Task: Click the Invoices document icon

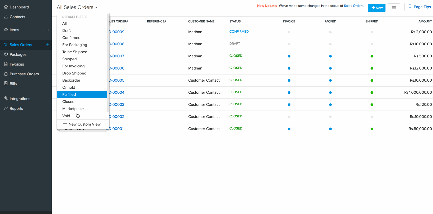Action: (x=6, y=64)
